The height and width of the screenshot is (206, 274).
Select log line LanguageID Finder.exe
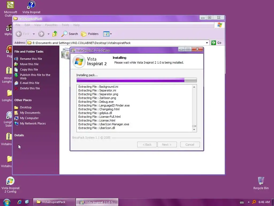(x=104, y=105)
